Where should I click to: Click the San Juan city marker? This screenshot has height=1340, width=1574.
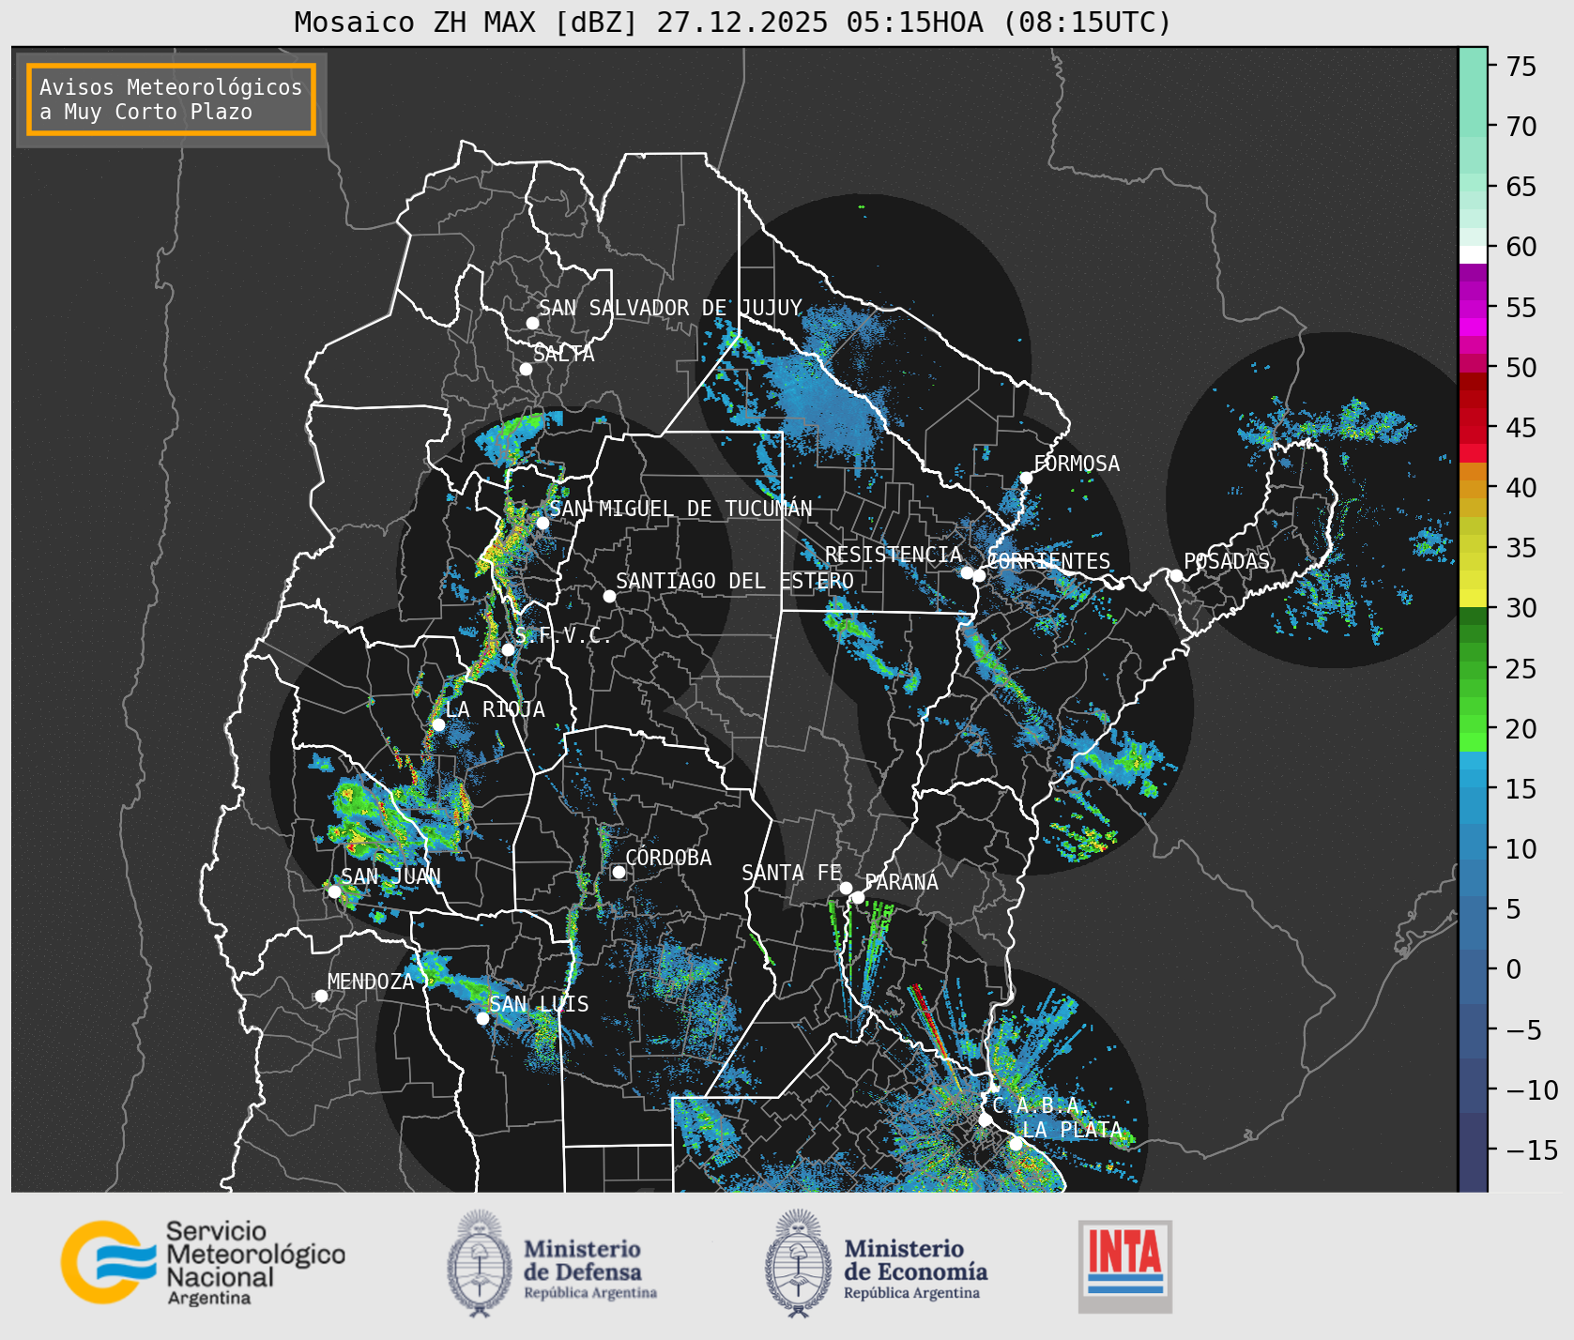(x=334, y=891)
